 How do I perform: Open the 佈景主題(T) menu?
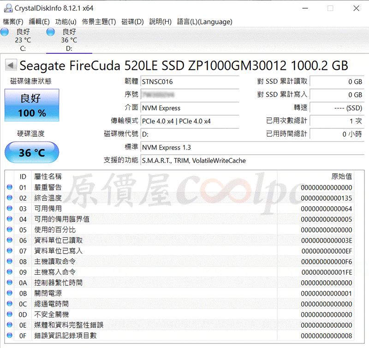coord(99,22)
